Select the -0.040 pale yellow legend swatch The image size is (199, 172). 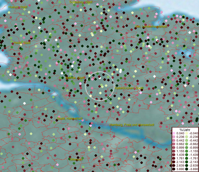click(187, 133)
